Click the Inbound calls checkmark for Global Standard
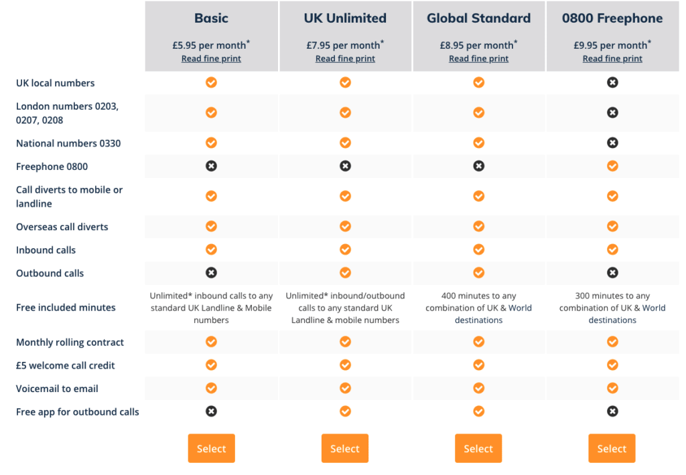This screenshot has height=475, width=686. [478, 249]
